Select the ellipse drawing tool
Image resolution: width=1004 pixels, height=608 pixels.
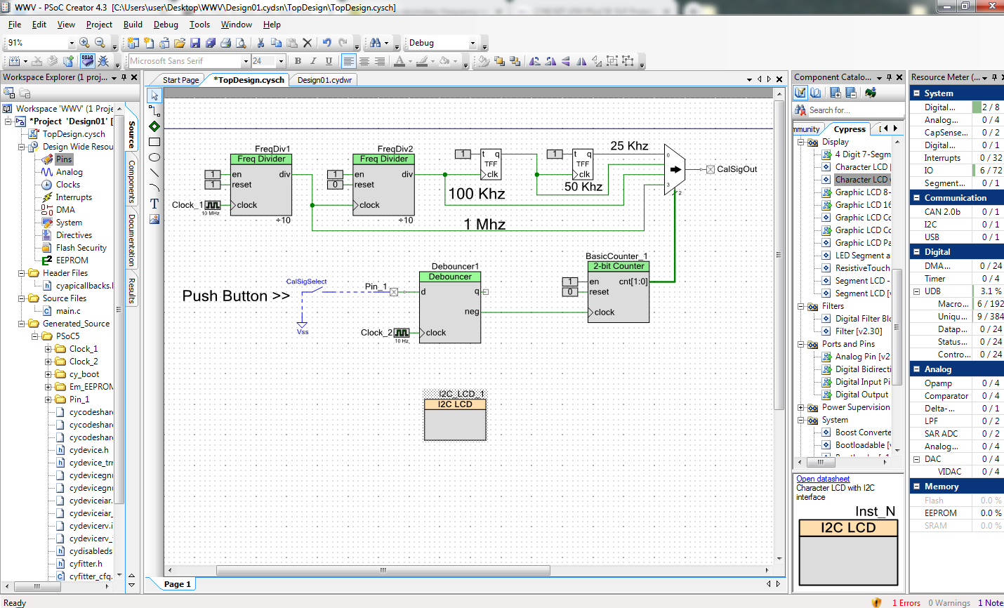coord(154,157)
